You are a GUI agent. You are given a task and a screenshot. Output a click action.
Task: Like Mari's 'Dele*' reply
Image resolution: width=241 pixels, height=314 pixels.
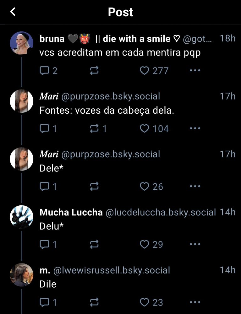(151, 187)
